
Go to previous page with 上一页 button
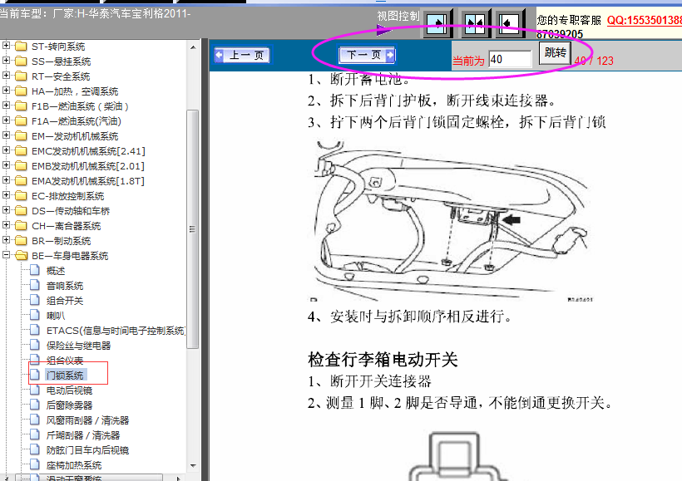coord(242,55)
